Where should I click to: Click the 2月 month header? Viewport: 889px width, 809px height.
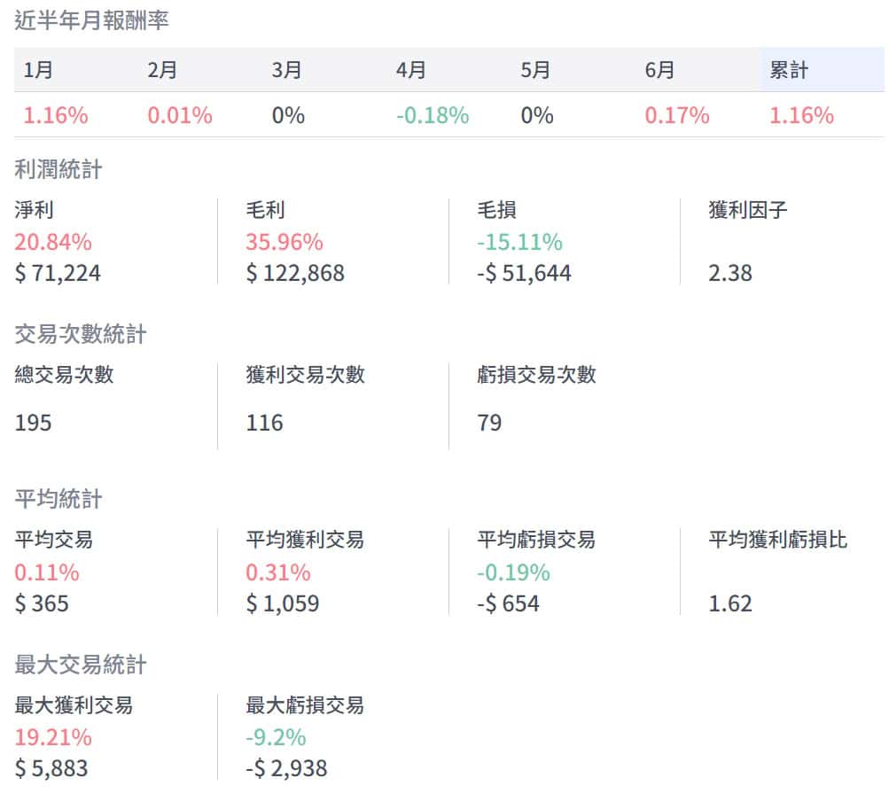click(162, 70)
